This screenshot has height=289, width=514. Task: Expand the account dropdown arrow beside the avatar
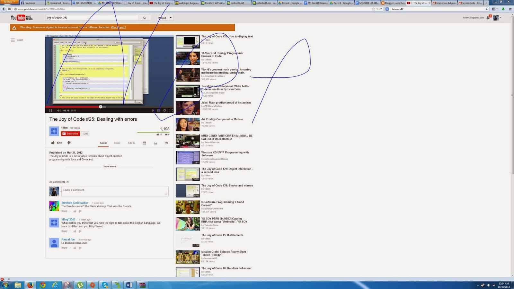[x=501, y=18]
